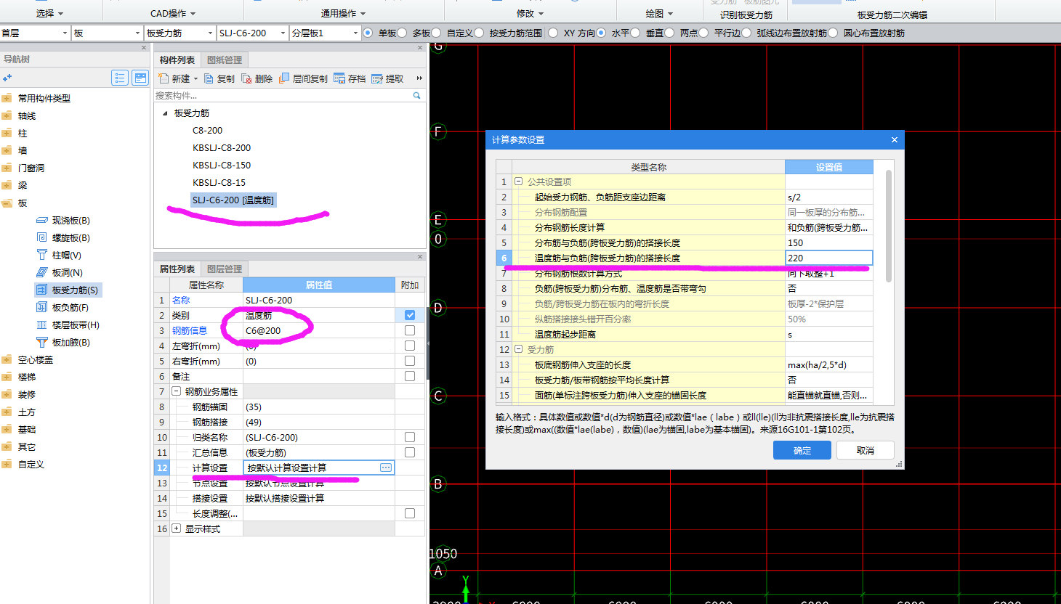Click the parameter dialog vertical scrollbar
This screenshot has height=604, width=1061.
pos(889,226)
